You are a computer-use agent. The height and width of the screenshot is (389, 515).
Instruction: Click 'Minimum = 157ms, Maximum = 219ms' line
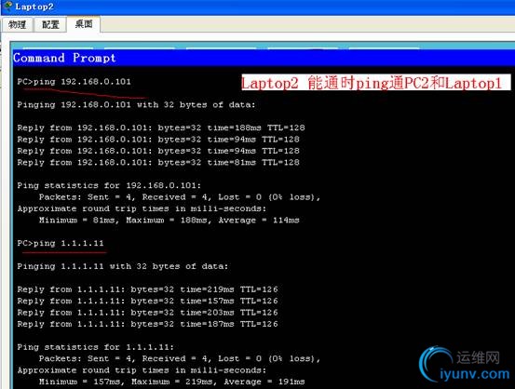click(171, 382)
